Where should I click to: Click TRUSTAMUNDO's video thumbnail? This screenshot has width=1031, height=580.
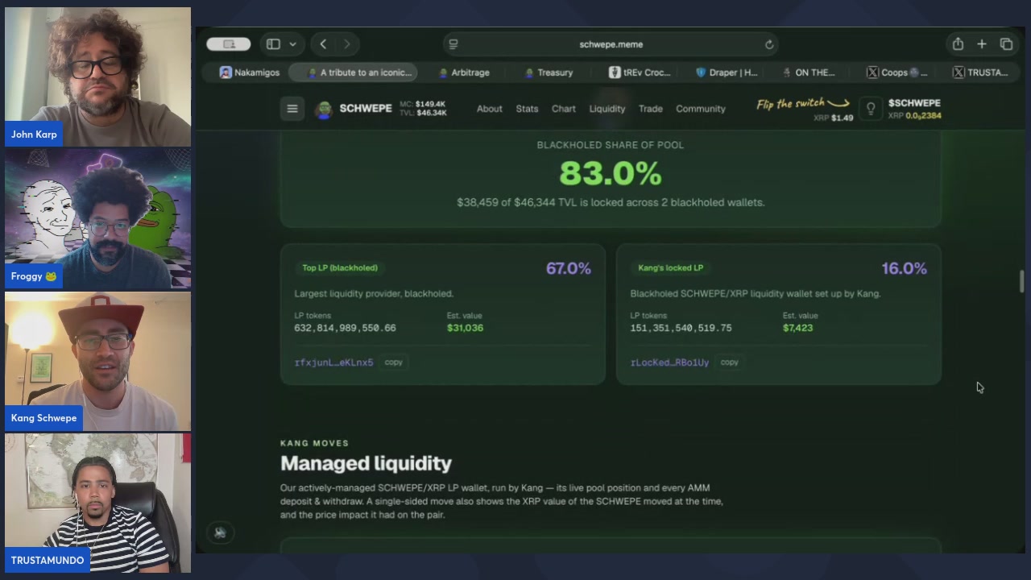point(98,503)
